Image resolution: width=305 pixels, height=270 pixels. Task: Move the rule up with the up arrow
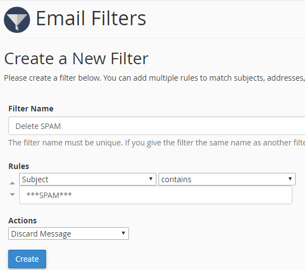tap(12, 183)
